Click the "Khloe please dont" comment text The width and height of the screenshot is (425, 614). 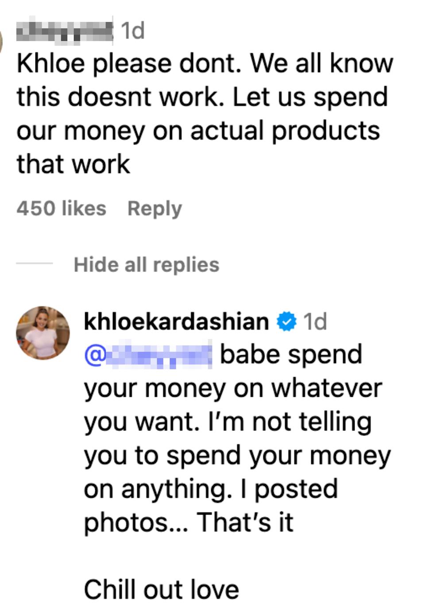point(205,63)
